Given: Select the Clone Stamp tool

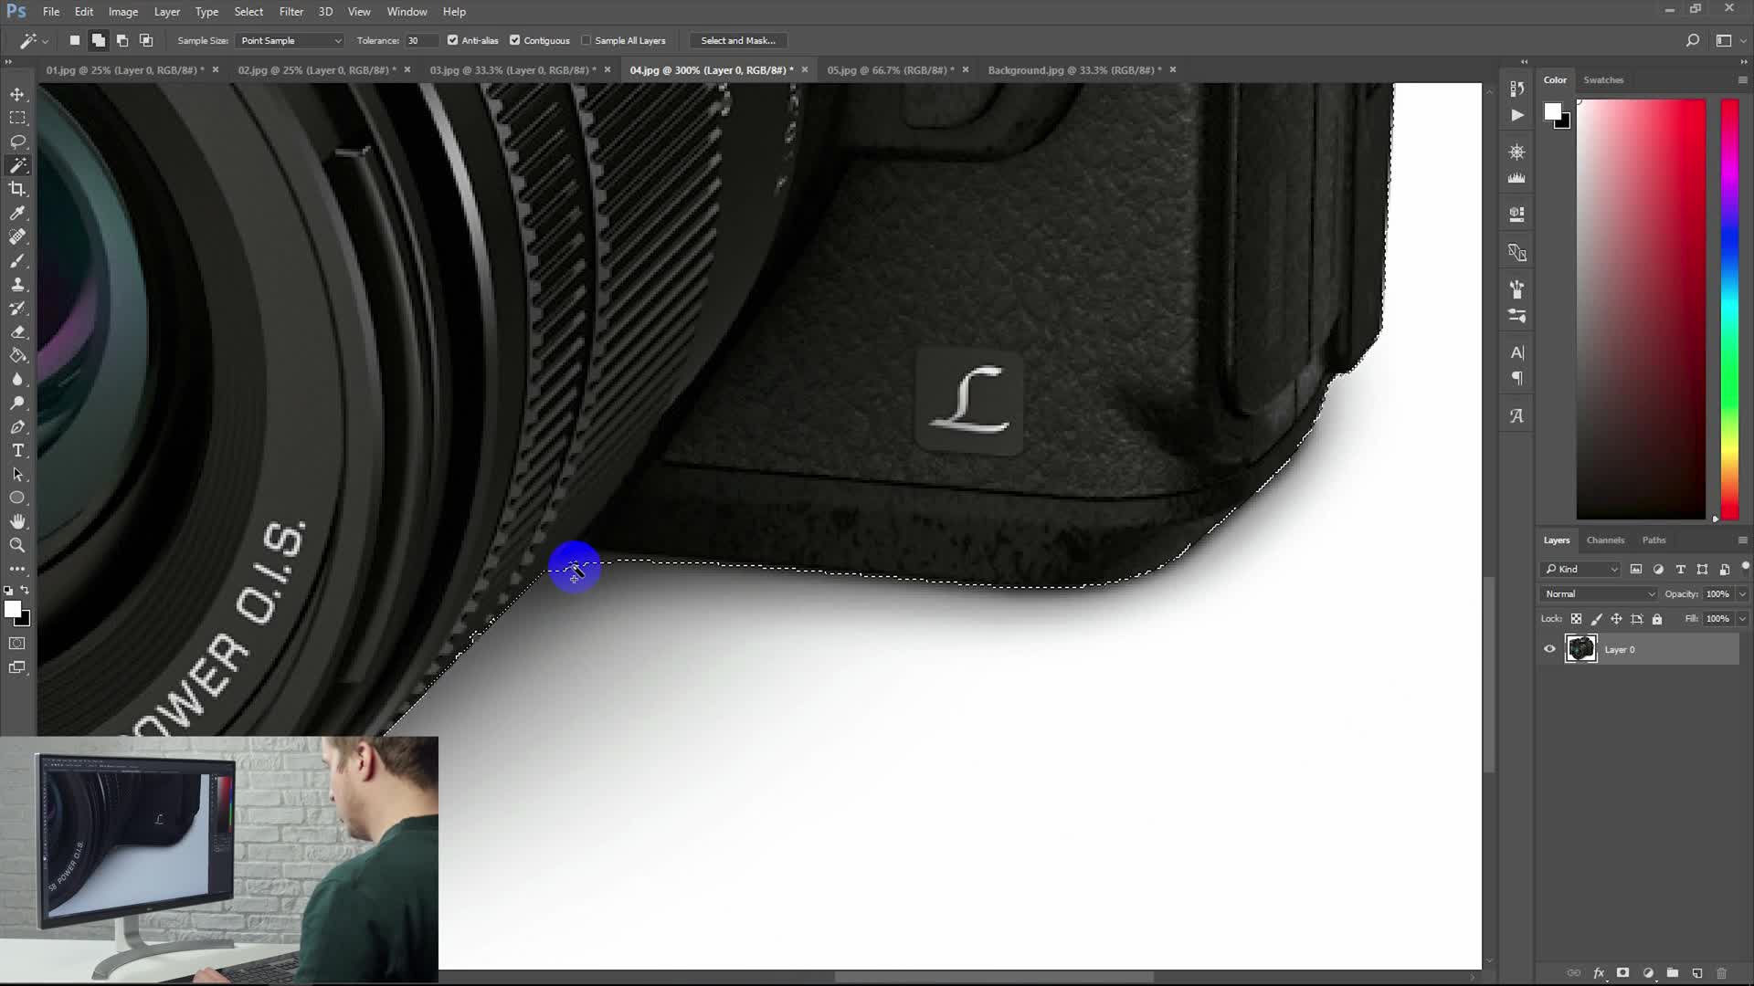Looking at the screenshot, I should click(17, 284).
